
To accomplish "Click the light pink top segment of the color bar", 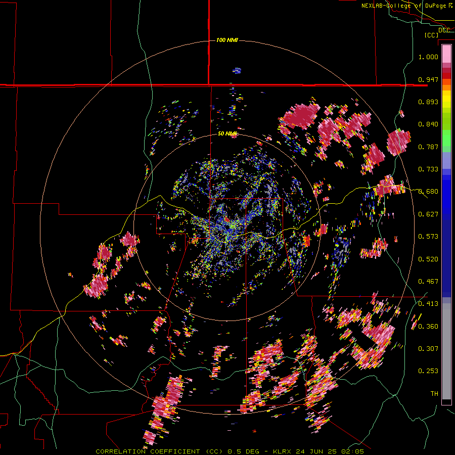I will (446, 54).
